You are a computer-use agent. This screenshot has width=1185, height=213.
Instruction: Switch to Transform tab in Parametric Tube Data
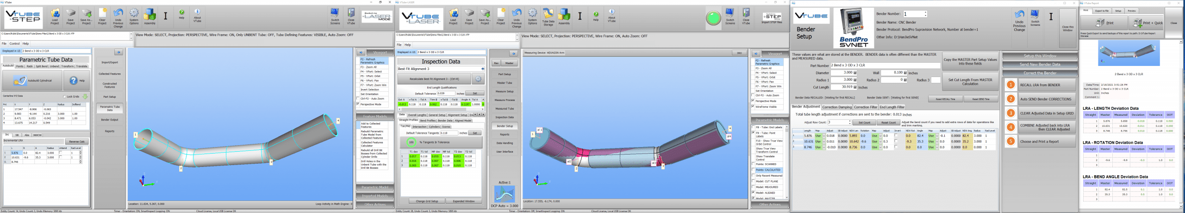(x=68, y=66)
